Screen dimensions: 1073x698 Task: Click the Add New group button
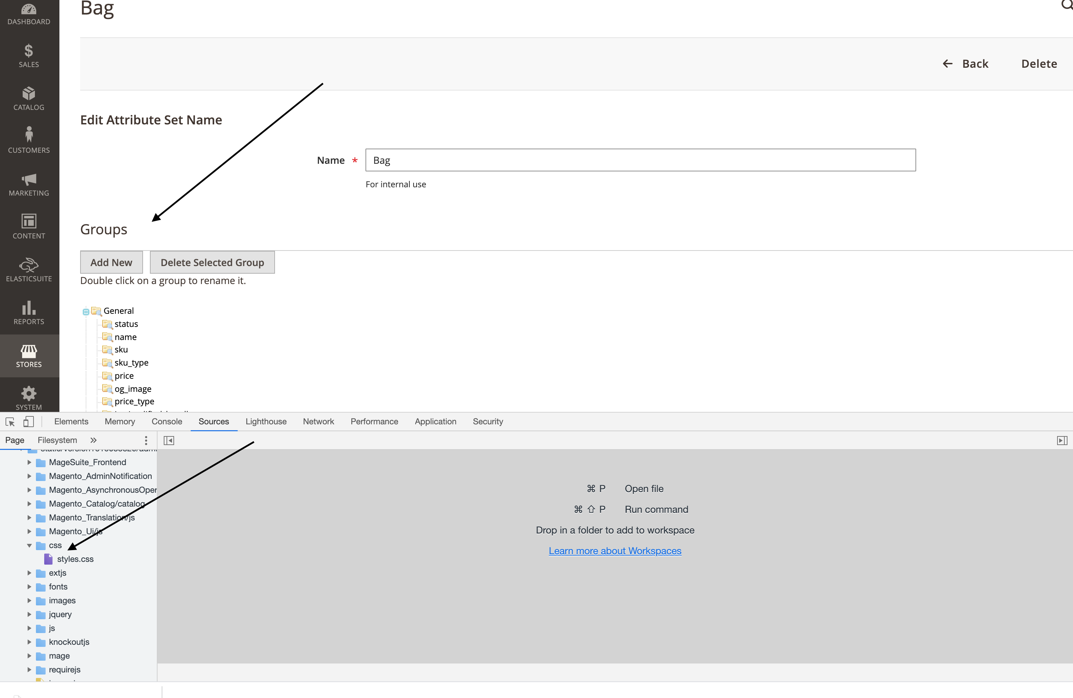111,262
